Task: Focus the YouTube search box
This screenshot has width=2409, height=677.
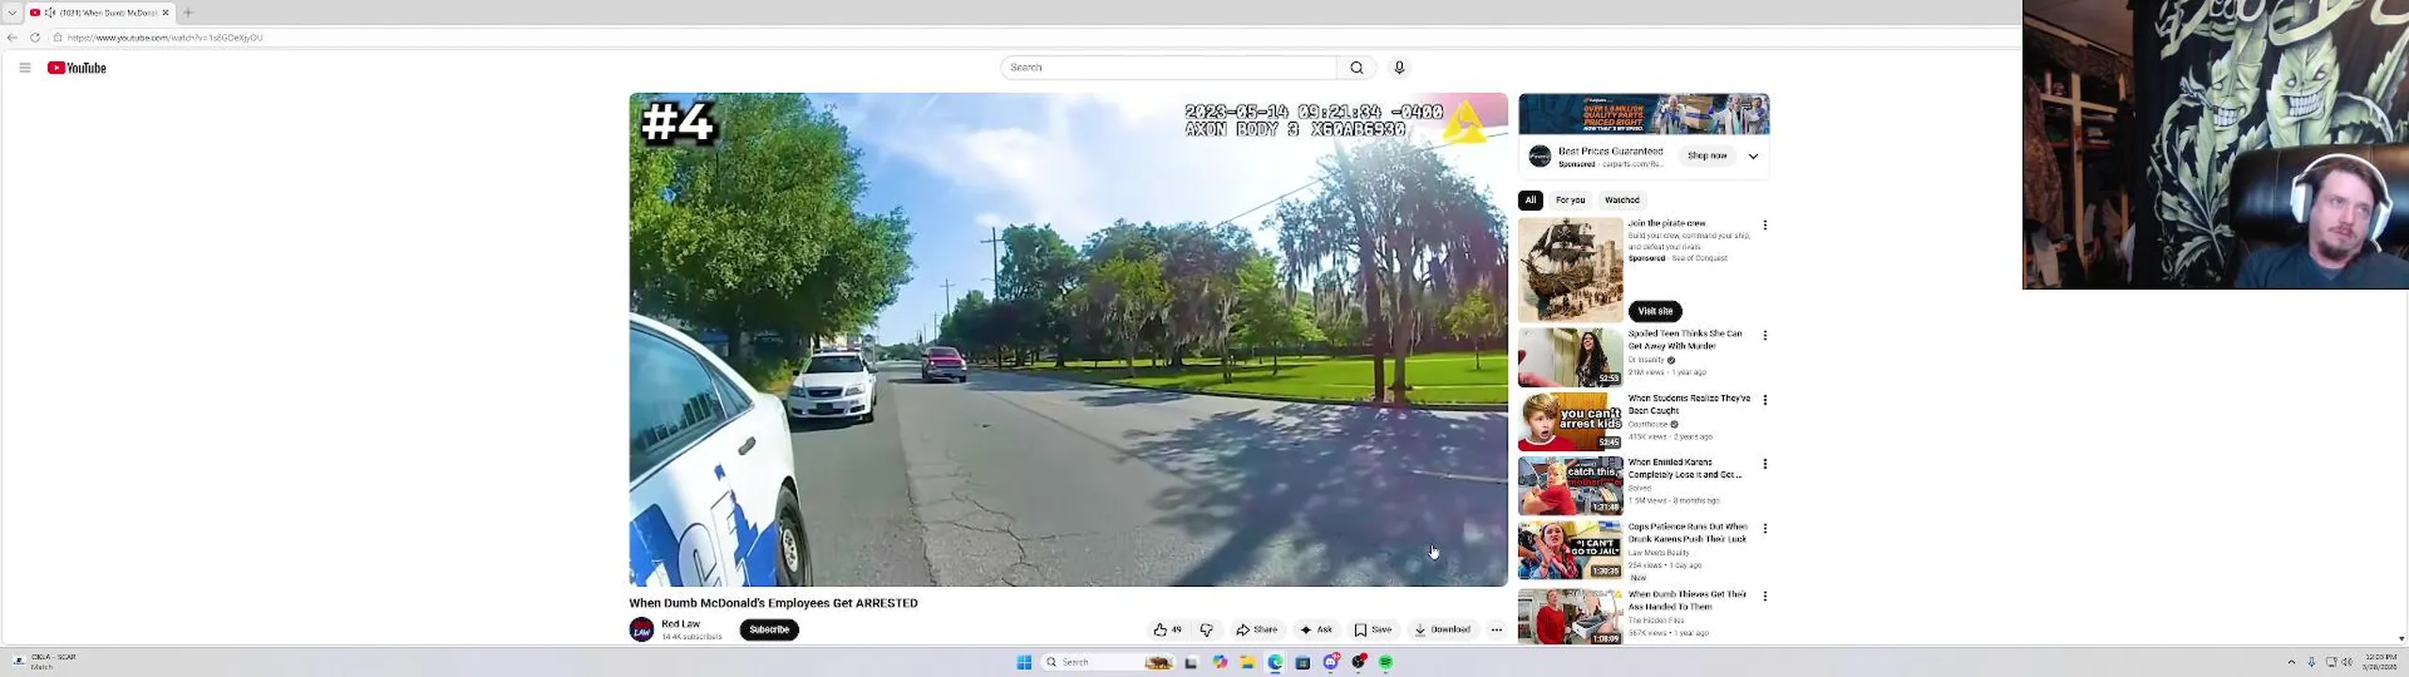Action: pyautogui.click(x=1168, y=68)
